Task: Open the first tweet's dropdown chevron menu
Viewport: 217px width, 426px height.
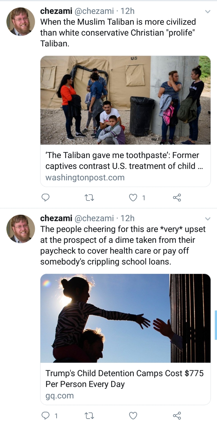Action: click(x=207, y=12)
